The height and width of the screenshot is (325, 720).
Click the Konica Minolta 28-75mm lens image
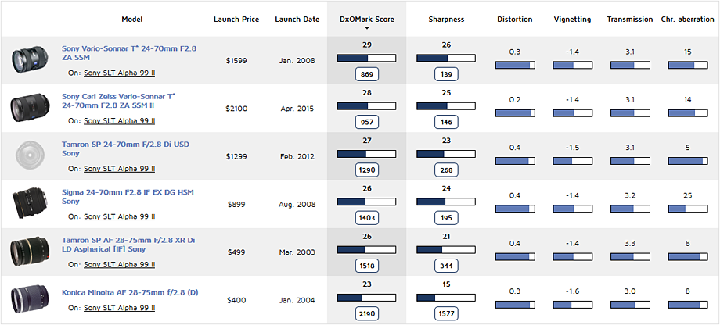[x=28, y=300]
